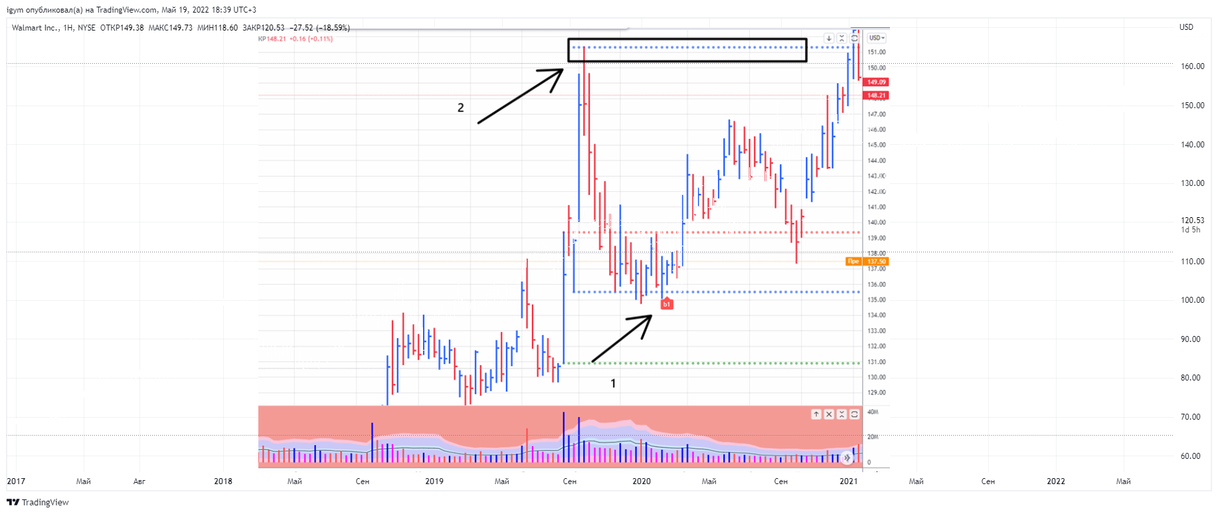Click the red b1 marker under the bar
Viewport: 1218px width, 514px height.
pos(667,304)
